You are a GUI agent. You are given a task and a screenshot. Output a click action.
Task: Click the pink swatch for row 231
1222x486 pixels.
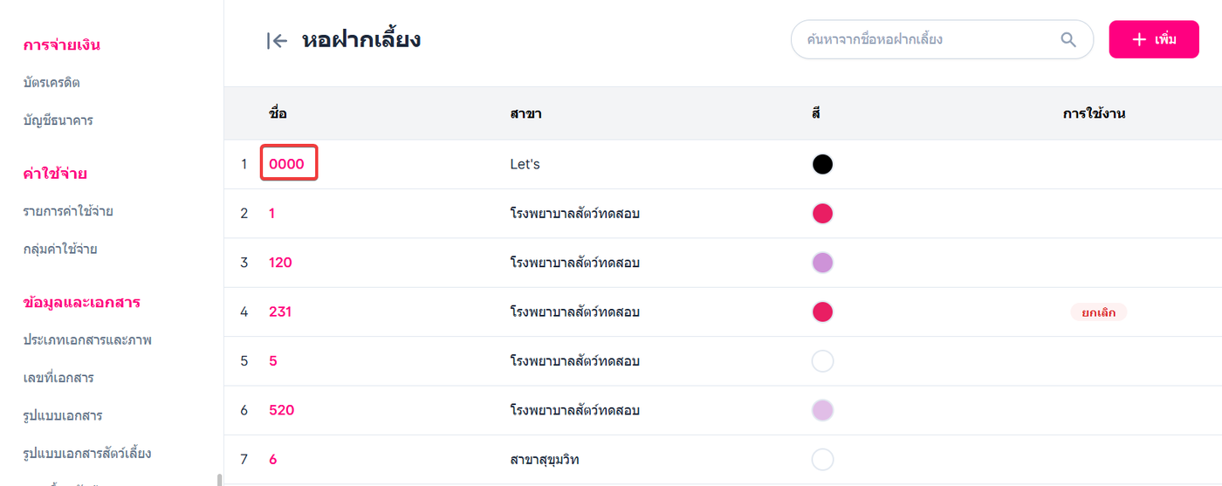coord(822,311)
